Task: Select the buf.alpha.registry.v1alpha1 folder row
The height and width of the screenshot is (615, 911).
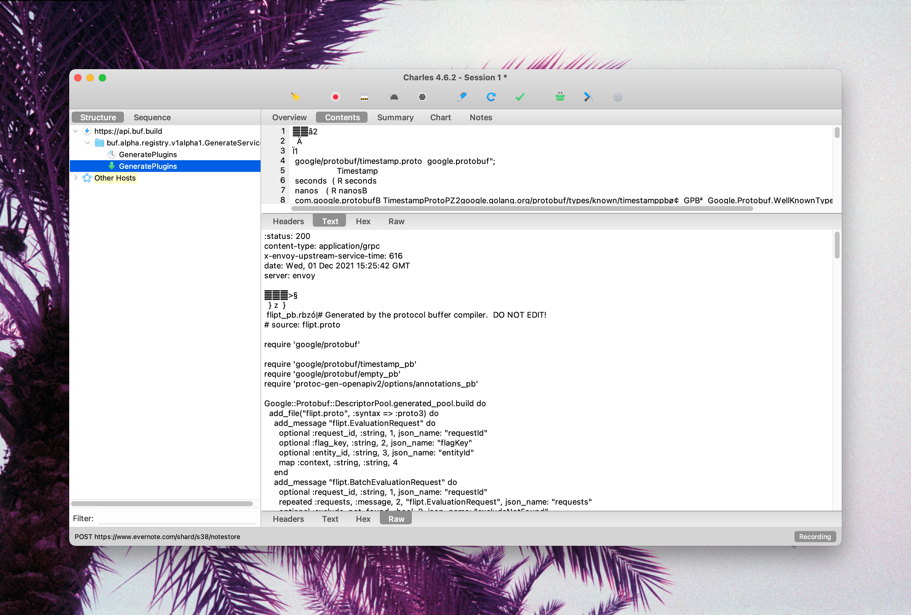Action: click(165, 143)
